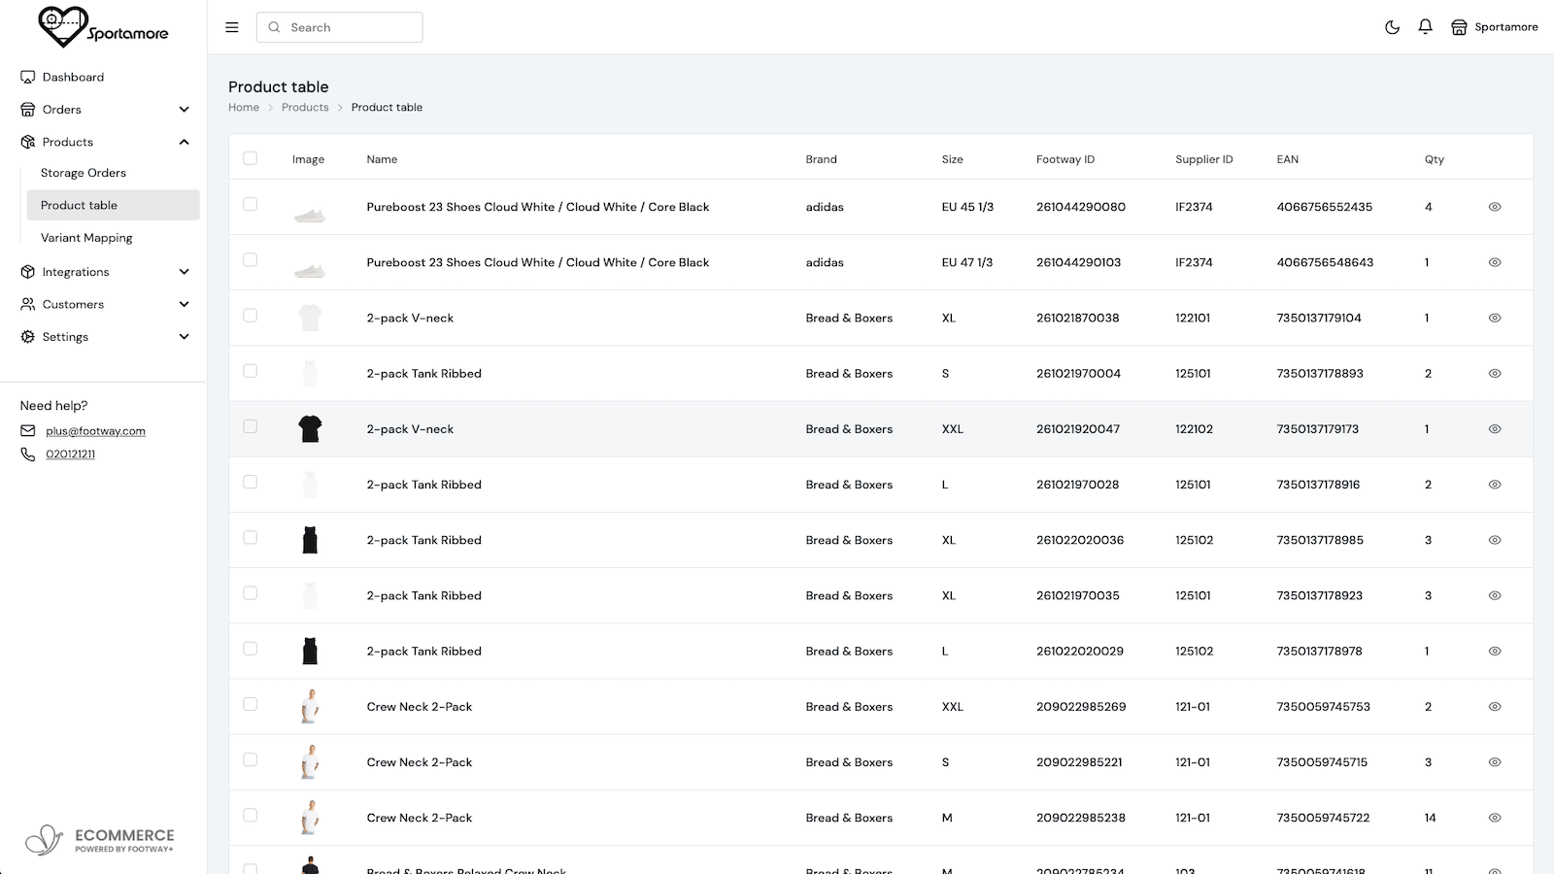The image size is (1554, 874).
Task: Select checkbox for Footway ID 261022020036
Action: (x=251, y=538)
